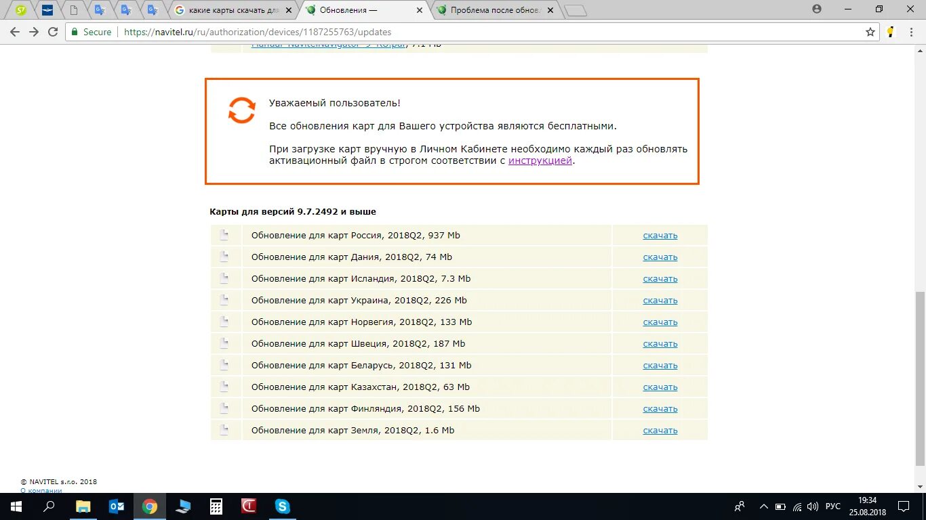Screen dimensions: 926x520
Task: Click the text 'Уважаемый пользователь!'
Action: point(335,103)
